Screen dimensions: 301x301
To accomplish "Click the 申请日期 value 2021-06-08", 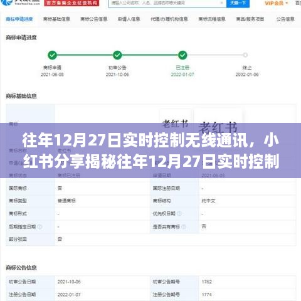I will [213, 176].
